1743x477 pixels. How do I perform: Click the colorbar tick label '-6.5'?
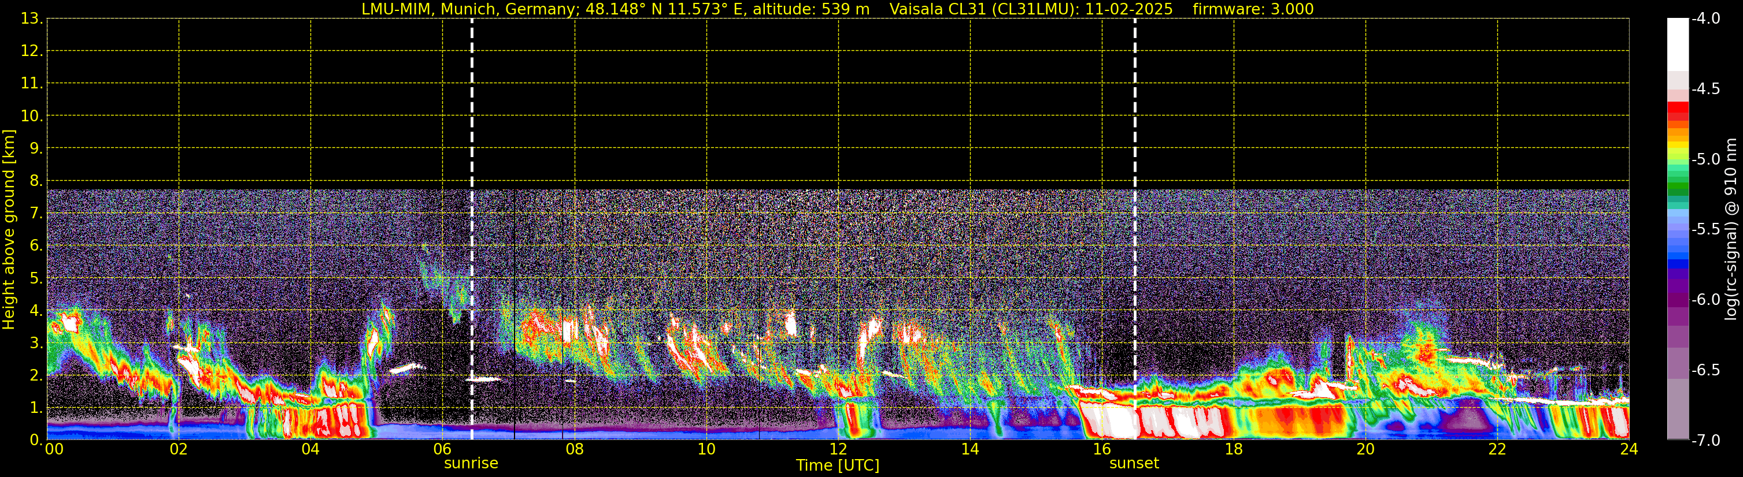[x=1706, y=370]
